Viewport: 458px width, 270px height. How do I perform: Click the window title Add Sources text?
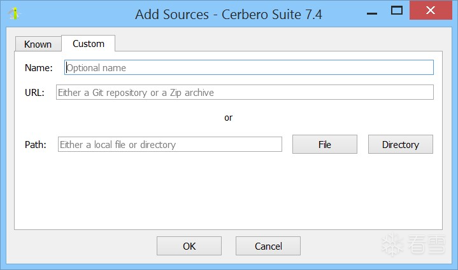228,14
